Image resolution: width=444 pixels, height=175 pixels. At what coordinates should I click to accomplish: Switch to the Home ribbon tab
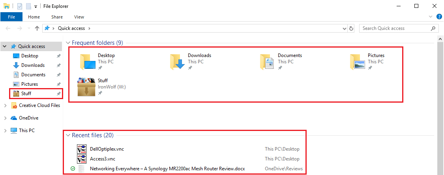click(x=34, y=17)
